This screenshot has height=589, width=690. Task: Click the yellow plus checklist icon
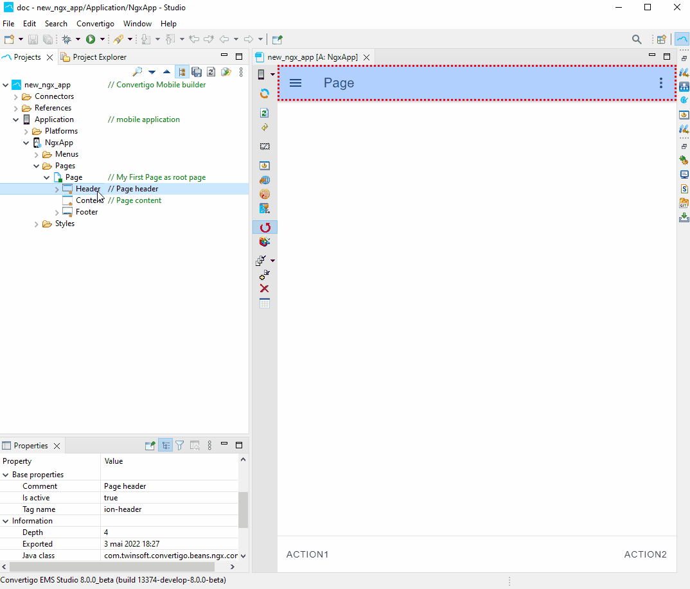[x=265, y=276]
